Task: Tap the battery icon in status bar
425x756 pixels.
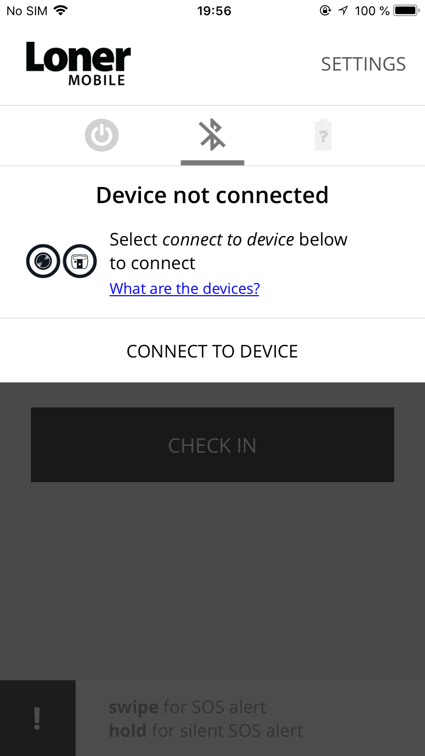Action: point(406,11)
